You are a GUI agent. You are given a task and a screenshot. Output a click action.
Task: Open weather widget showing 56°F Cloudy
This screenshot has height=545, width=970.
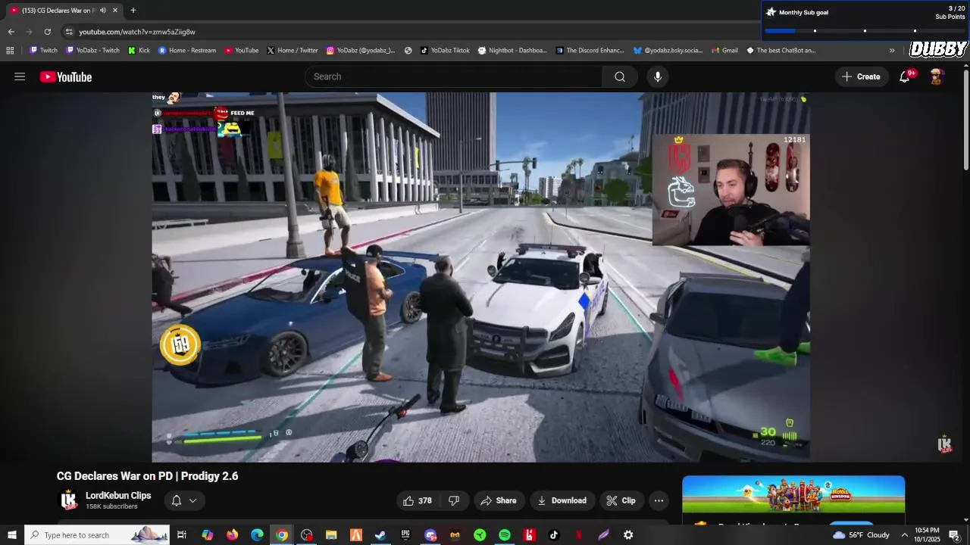pos(861,535)
